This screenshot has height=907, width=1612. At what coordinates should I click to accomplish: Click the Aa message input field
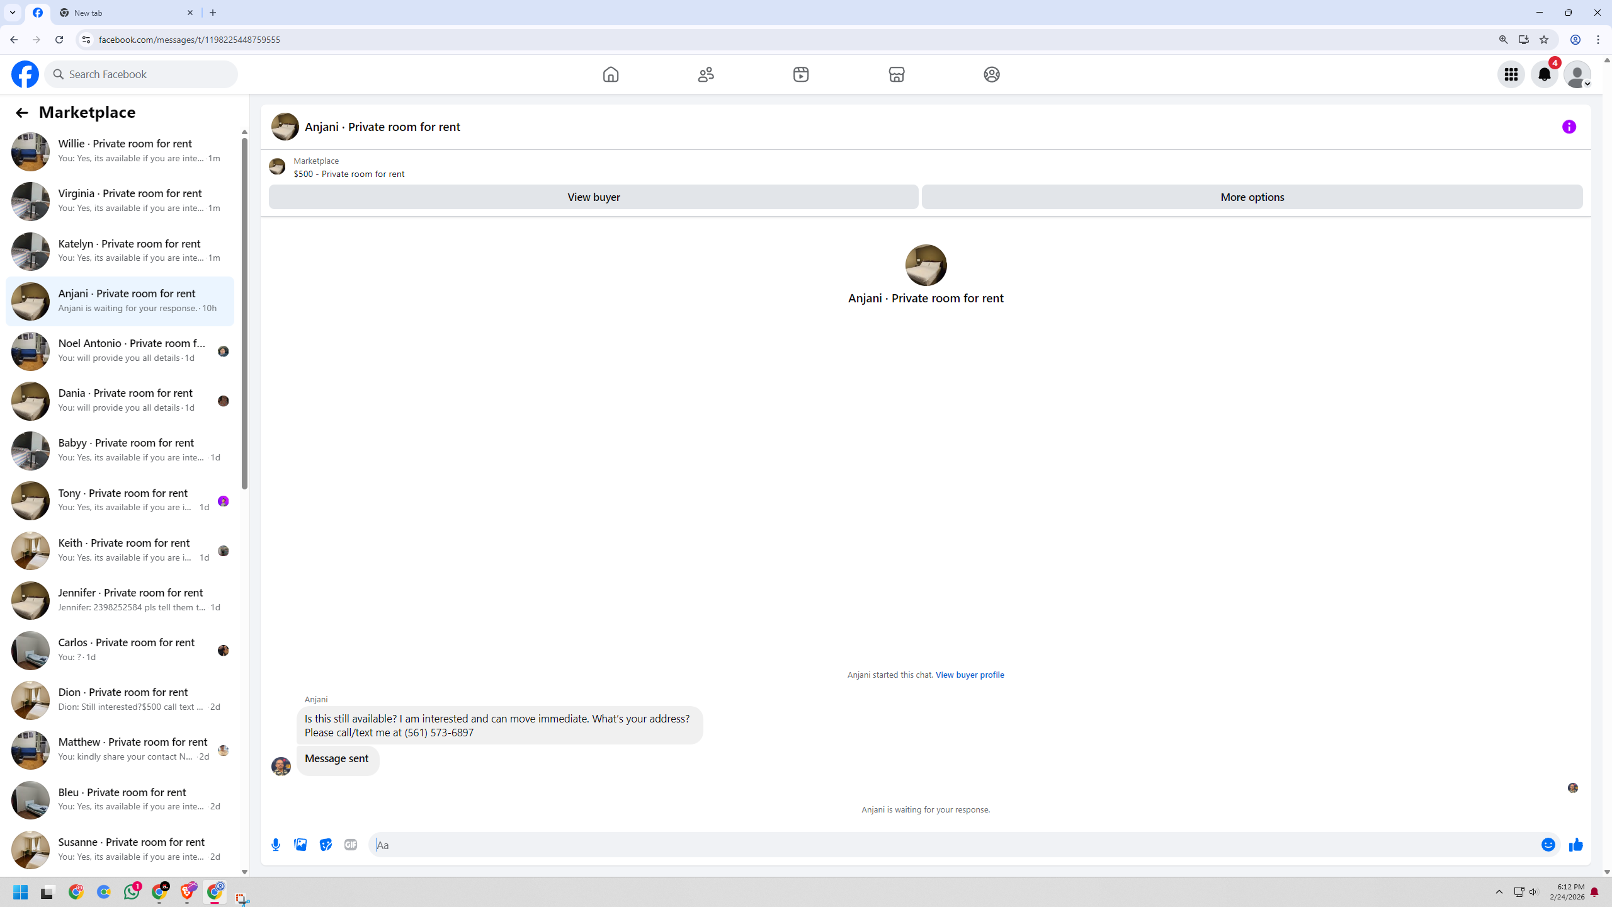click(945, 845)
